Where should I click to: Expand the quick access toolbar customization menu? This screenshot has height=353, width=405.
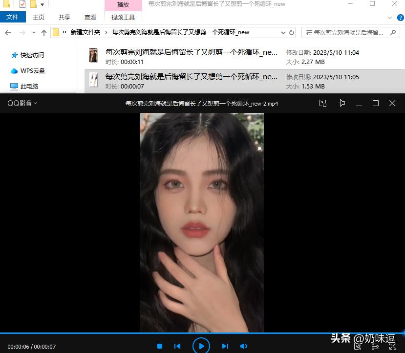42,4
